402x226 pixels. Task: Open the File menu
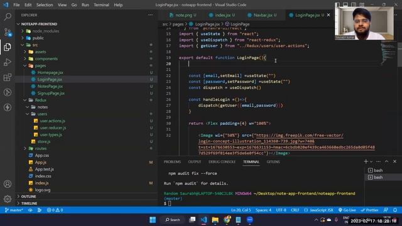pyautogui.click(x=16, y=5)
